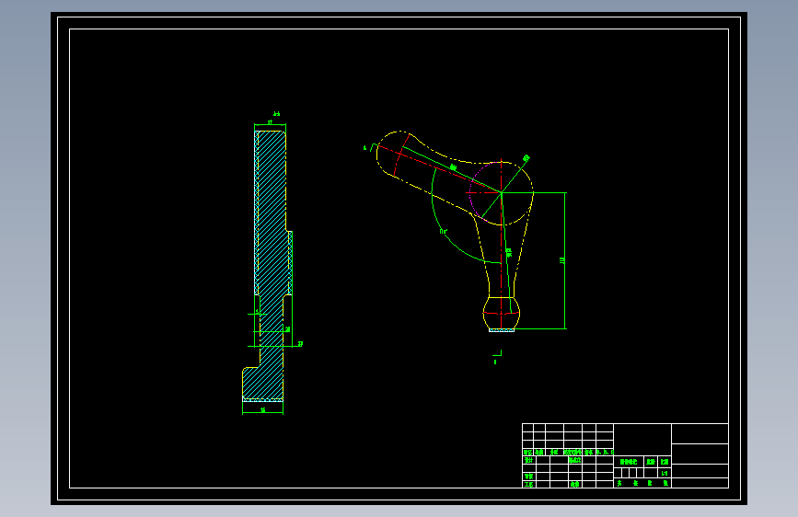Select the bottom width dimension of section view
Screen dimensions: 798x517
pyautogui.click(x=262, y=410)
